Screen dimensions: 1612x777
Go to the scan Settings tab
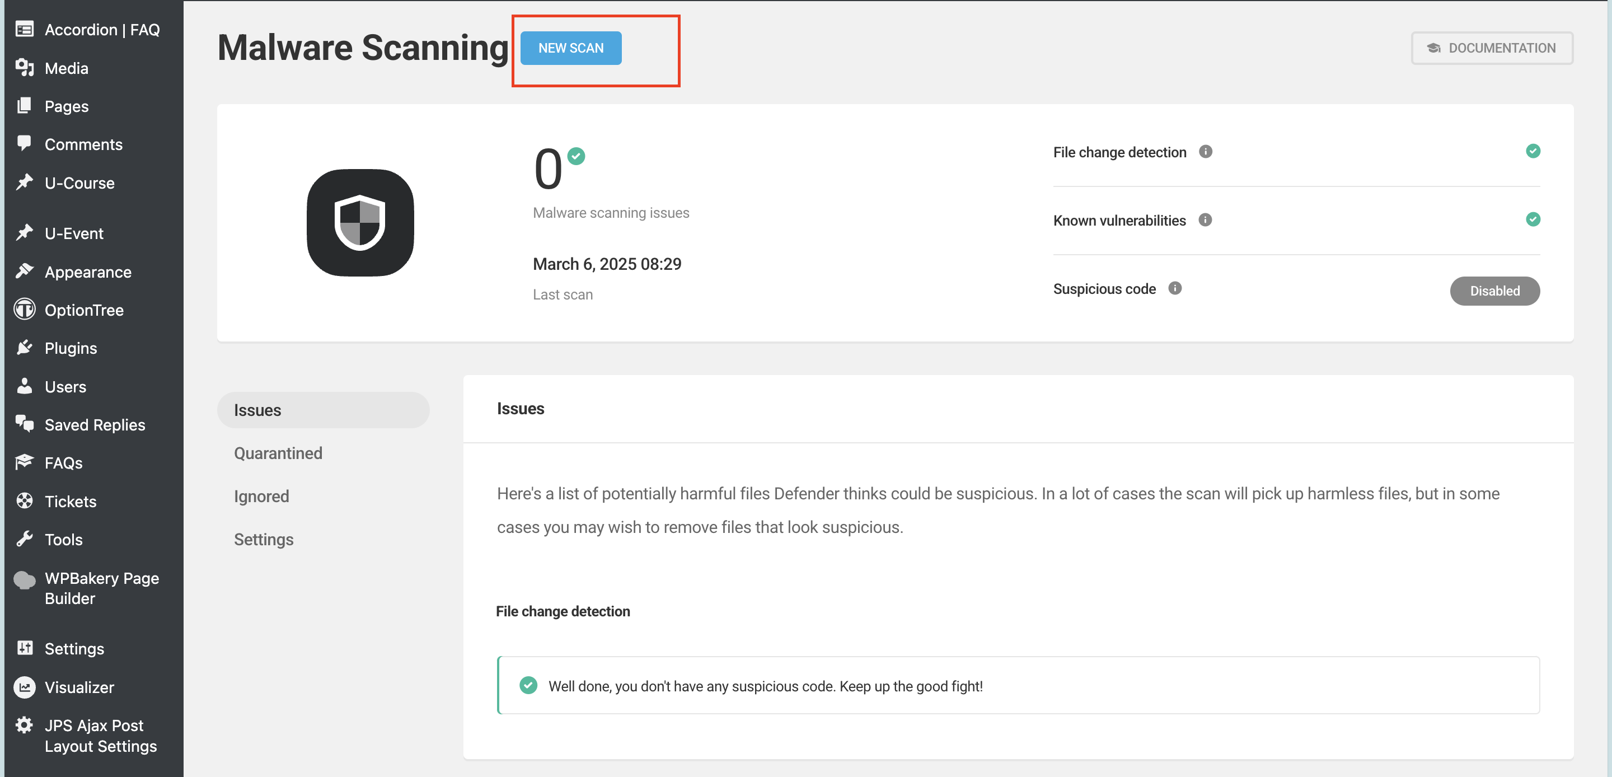pyautogui.click(x=264, y=539)
